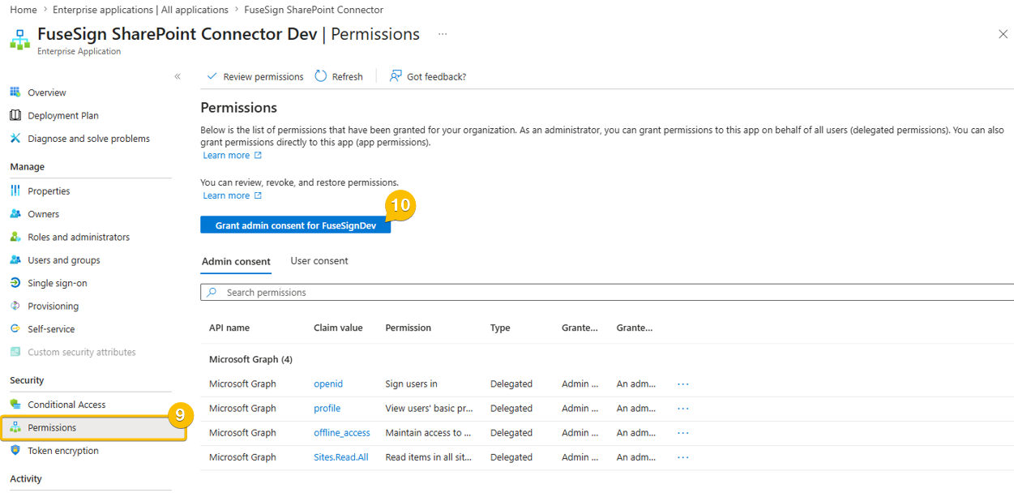Open the Sites.Read.All claim value link
The height and width of the screenshot is (497, 1014).
(341, 457)
